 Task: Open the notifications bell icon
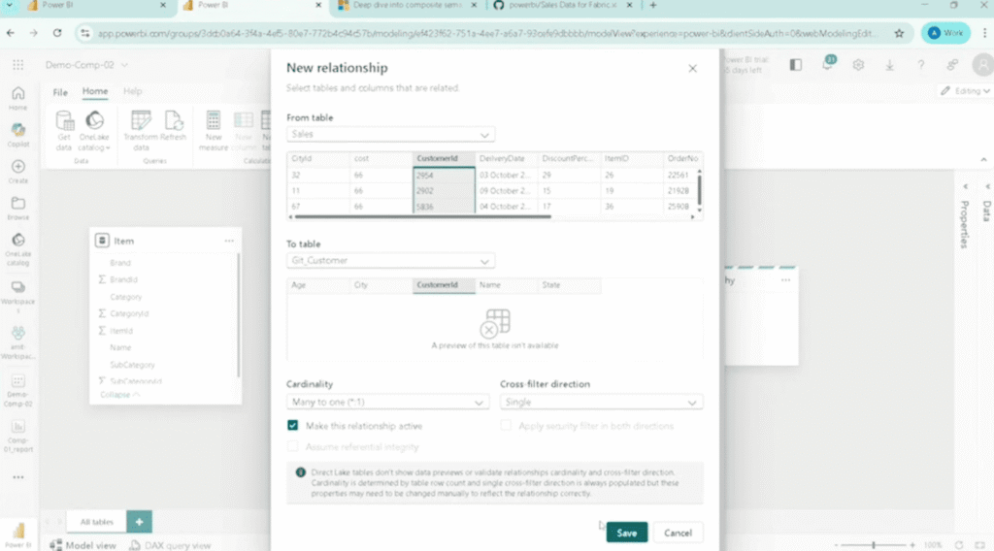[828, 64]
